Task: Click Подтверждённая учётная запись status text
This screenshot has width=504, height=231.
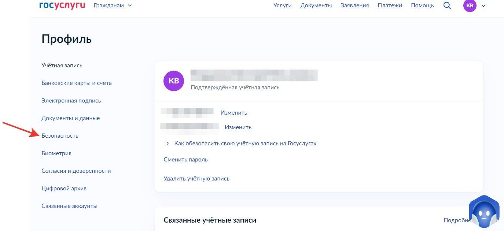Action: 235,87
